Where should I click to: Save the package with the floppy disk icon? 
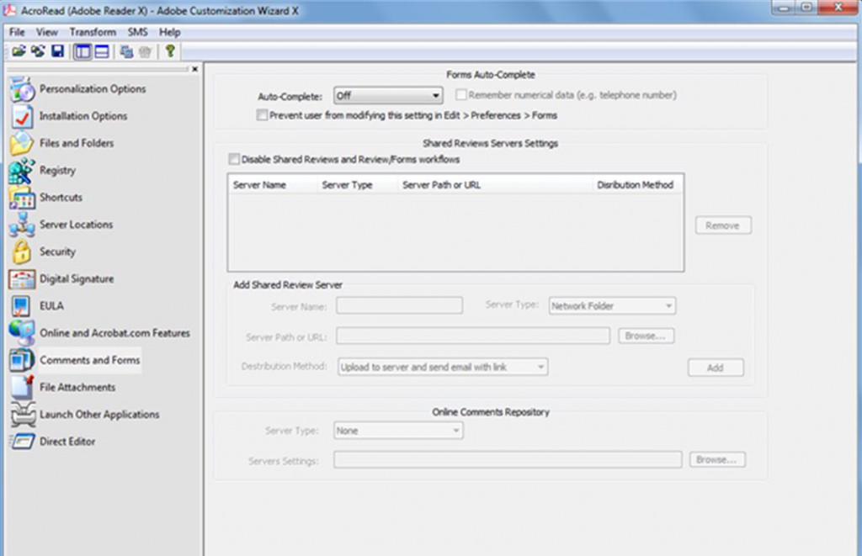(57, 51)
